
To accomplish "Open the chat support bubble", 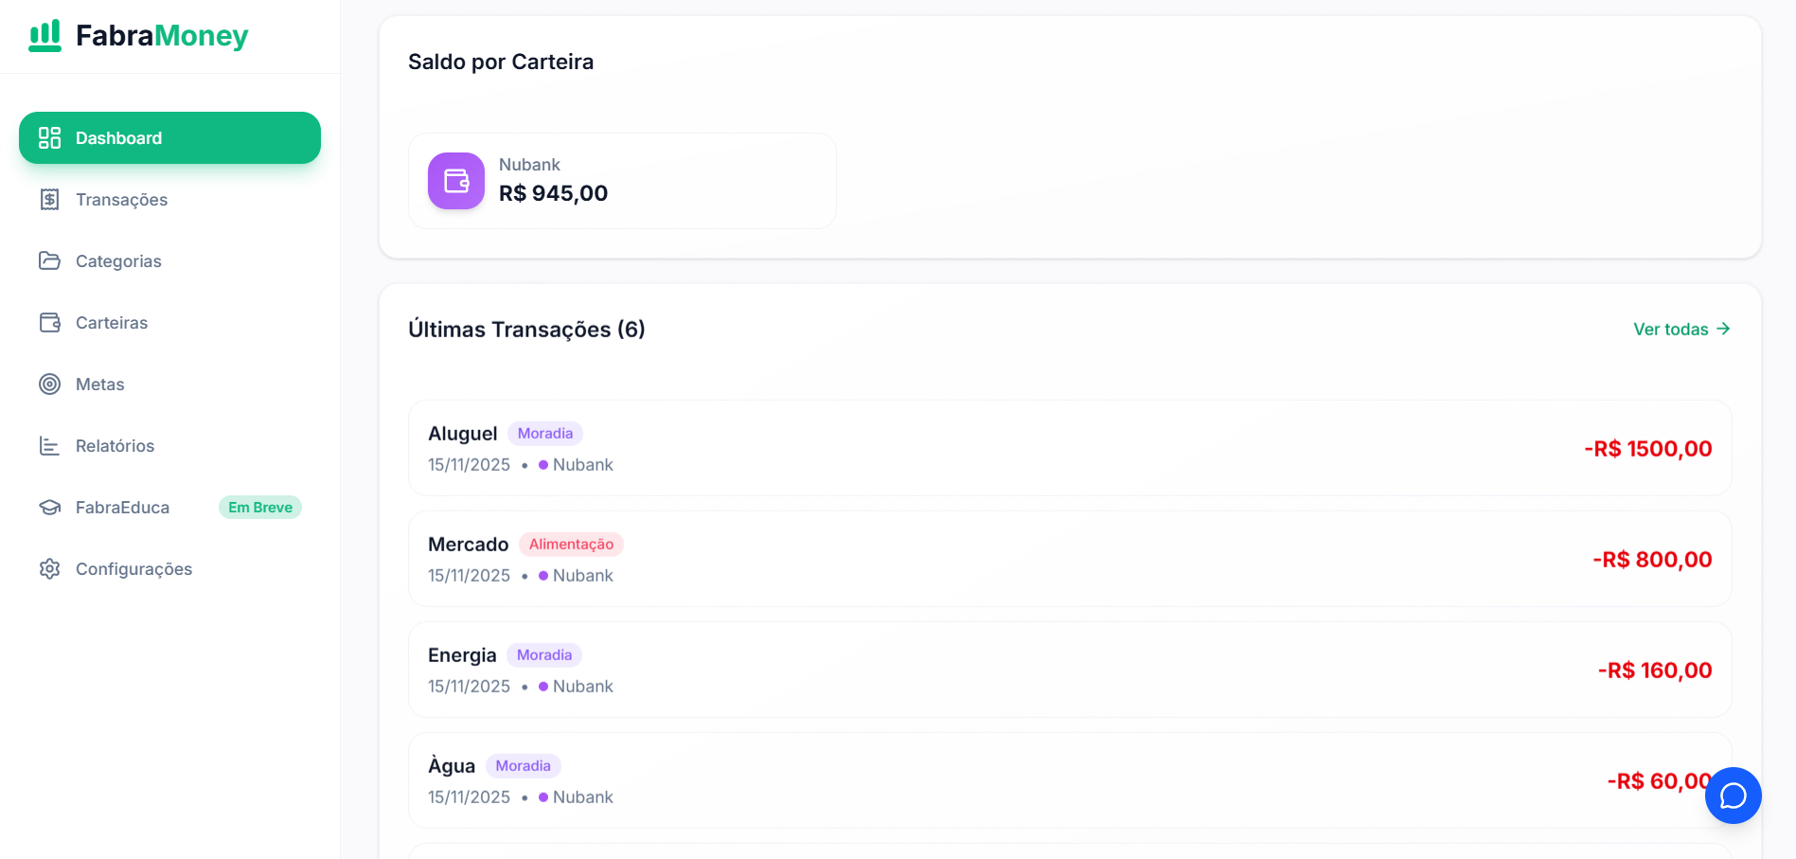I will point(1733,796).
